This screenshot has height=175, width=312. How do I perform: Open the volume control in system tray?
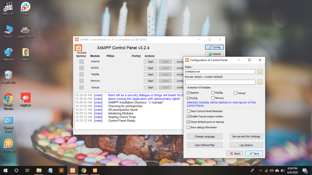[271, 170]
